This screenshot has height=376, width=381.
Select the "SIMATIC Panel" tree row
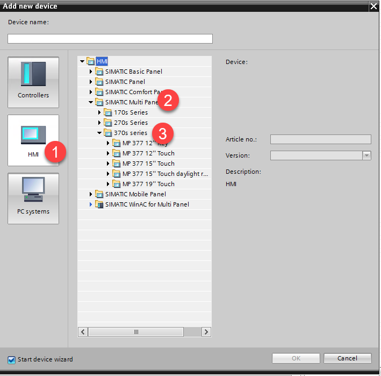145,82
